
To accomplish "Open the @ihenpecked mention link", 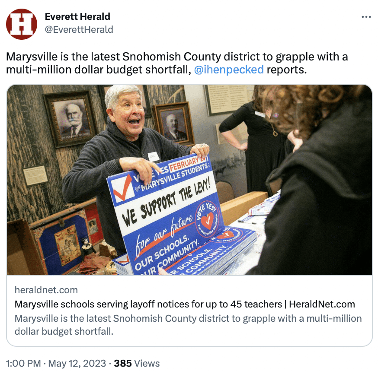I will tap(229, 70).
